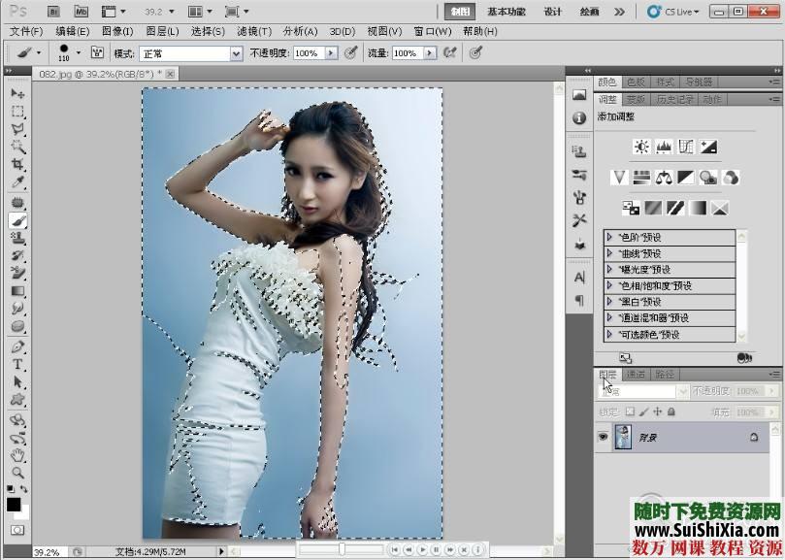Select the Crop tool
Screen dimensions: 785x560
click(17, 165)
